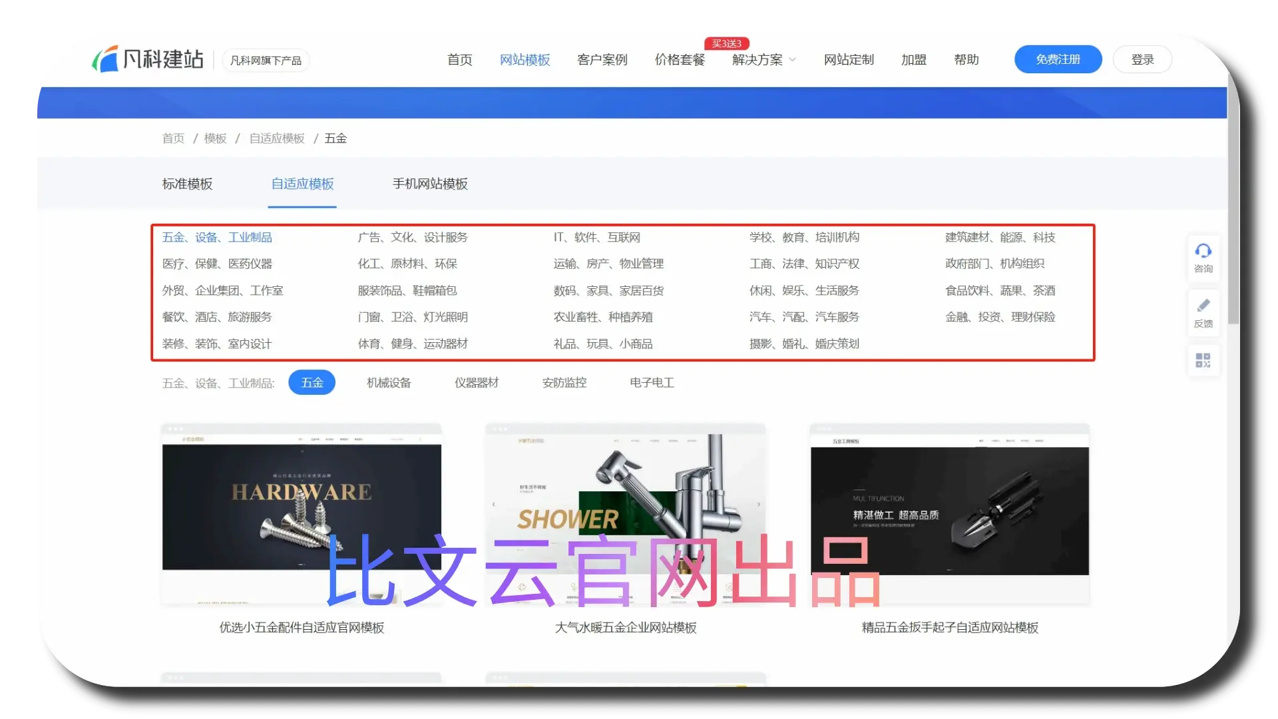Filter by 仪器器材 subcategory
The height and width of the screenshot is (719, 1278).
477,383
